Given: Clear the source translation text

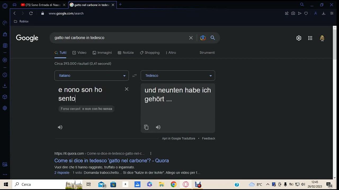Looking at the screenshot, I should (x=127, y=89).
